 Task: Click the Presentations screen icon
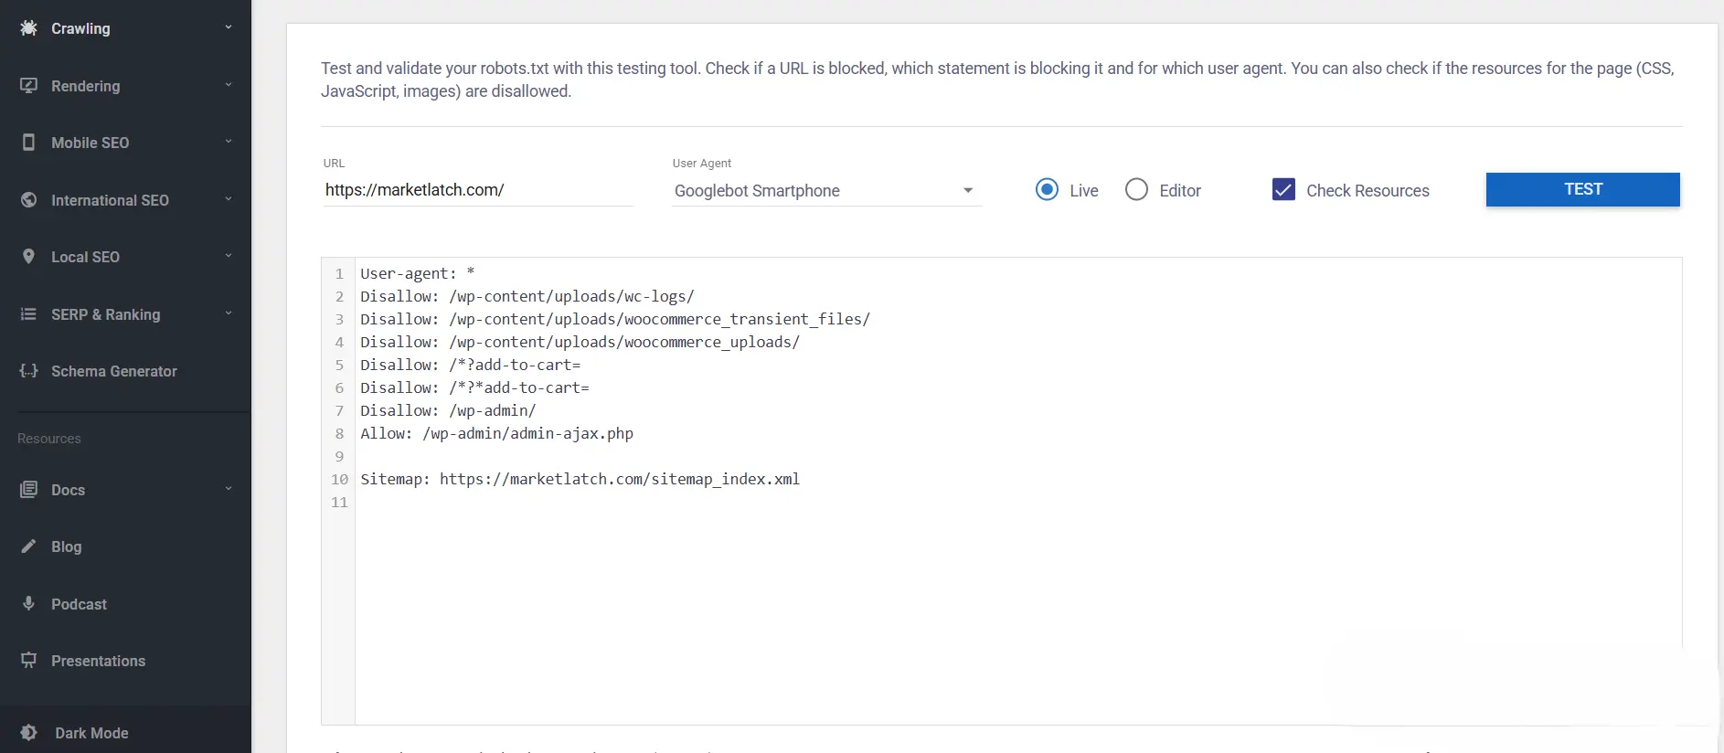28,660
